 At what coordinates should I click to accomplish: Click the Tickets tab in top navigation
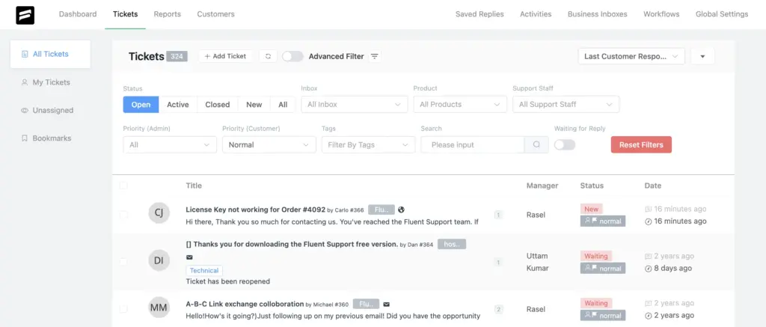125,14
